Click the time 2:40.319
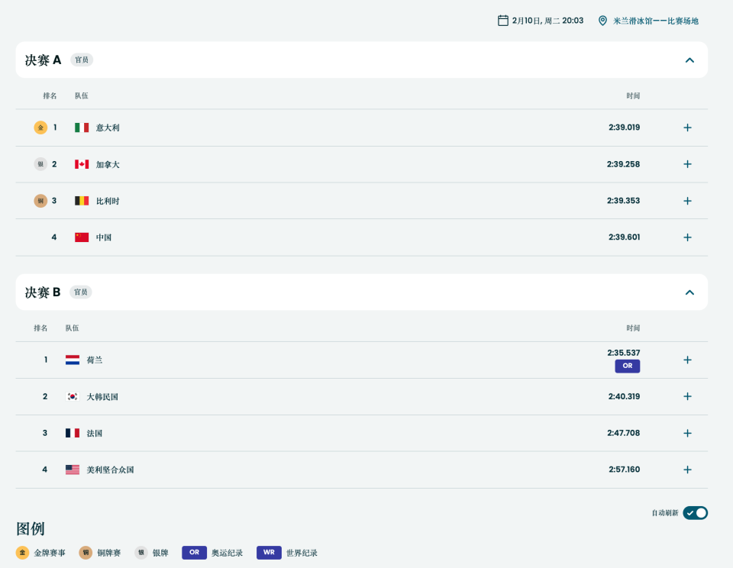The image size is (733, 568). click(x=624, y=396)
